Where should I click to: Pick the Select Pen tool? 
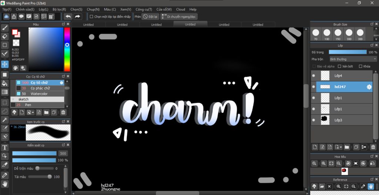pos(4,128)
